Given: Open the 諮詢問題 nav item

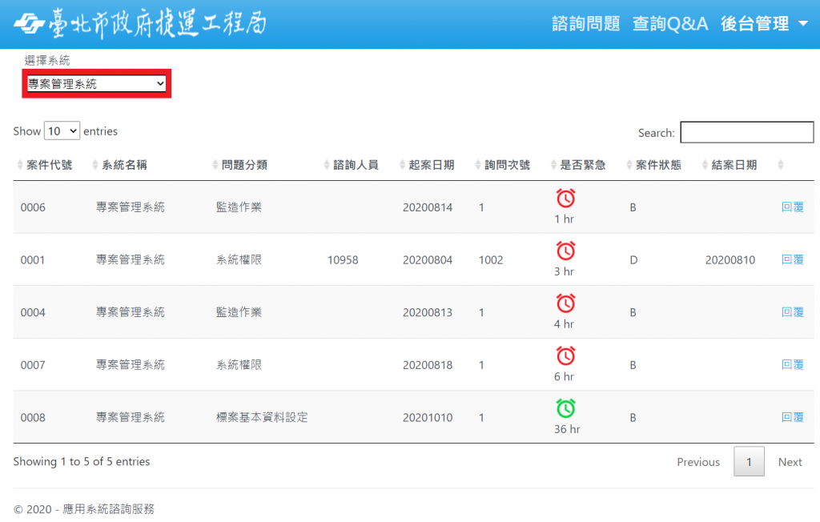Looking at the screenshot, I should 585,23.
